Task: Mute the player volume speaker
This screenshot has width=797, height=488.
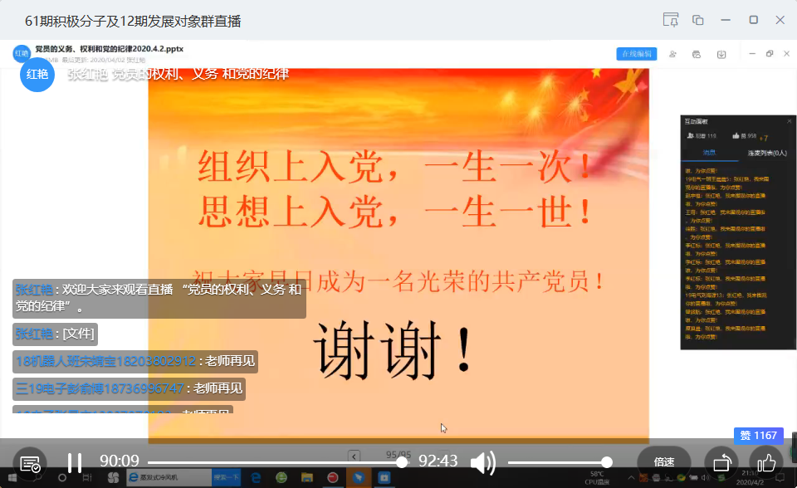Action: [x=482, y=462]
